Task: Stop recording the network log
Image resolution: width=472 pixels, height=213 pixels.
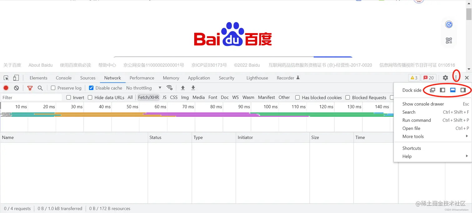Action: pyautogui.click(x=6, y=88)
